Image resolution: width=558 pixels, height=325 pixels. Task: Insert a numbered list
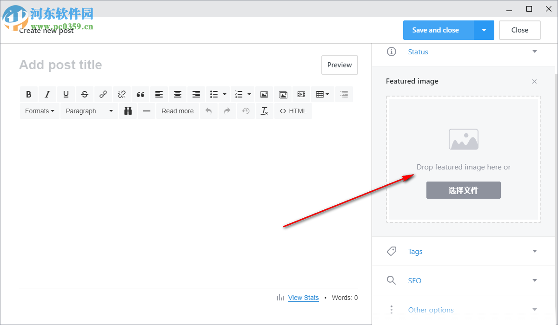[239, 94]
